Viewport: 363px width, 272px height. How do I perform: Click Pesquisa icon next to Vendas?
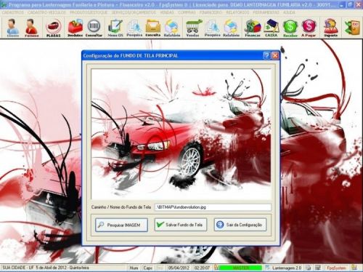pos(212,28)
